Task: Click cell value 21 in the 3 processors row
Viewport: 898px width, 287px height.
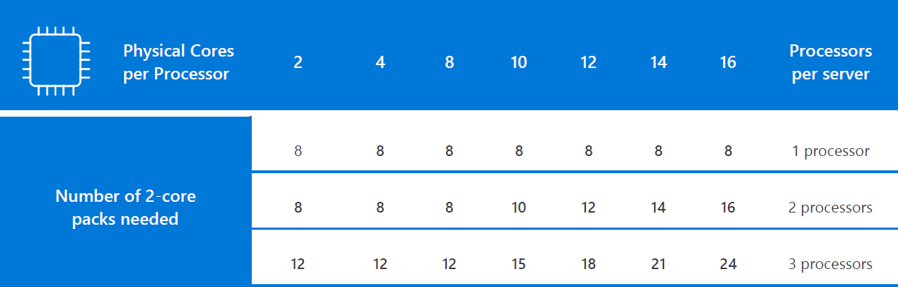Action: tap(658, 264)
